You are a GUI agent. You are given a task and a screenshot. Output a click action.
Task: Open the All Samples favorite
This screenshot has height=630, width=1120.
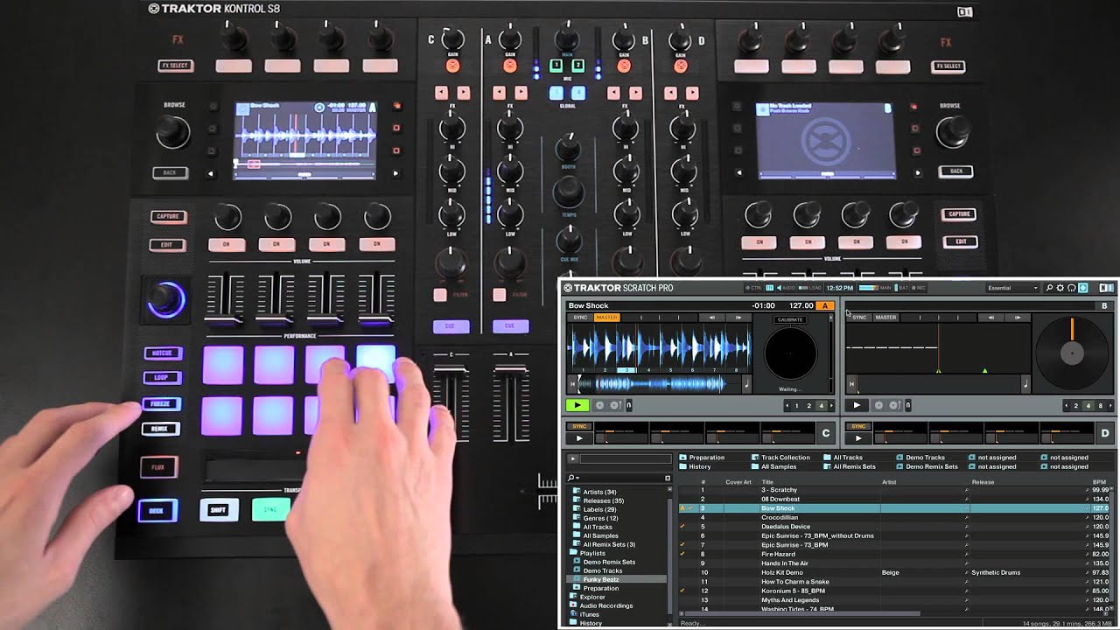point(773,466)
